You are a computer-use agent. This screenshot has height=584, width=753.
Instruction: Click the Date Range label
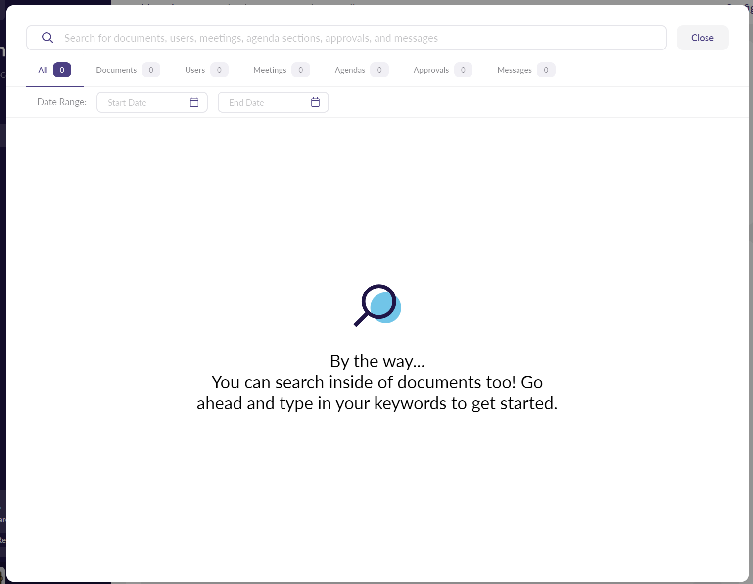click(62, 102)
